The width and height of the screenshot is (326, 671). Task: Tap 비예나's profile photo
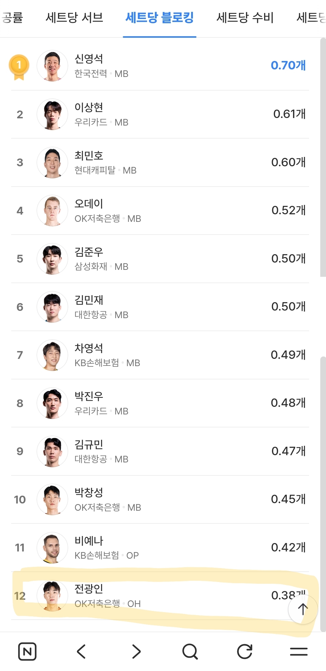coord(52,548)
